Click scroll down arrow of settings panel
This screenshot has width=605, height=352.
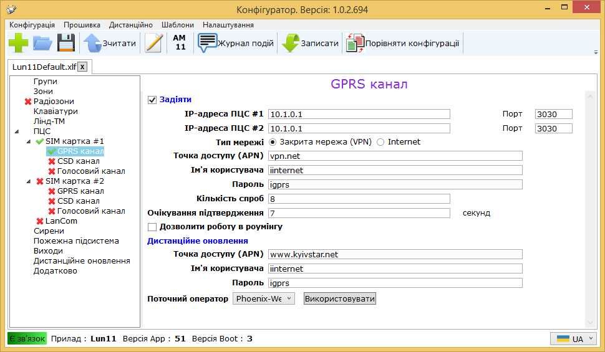tap(590, 323)
